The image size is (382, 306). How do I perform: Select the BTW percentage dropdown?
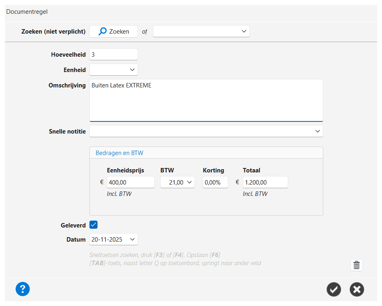[178, 182]
